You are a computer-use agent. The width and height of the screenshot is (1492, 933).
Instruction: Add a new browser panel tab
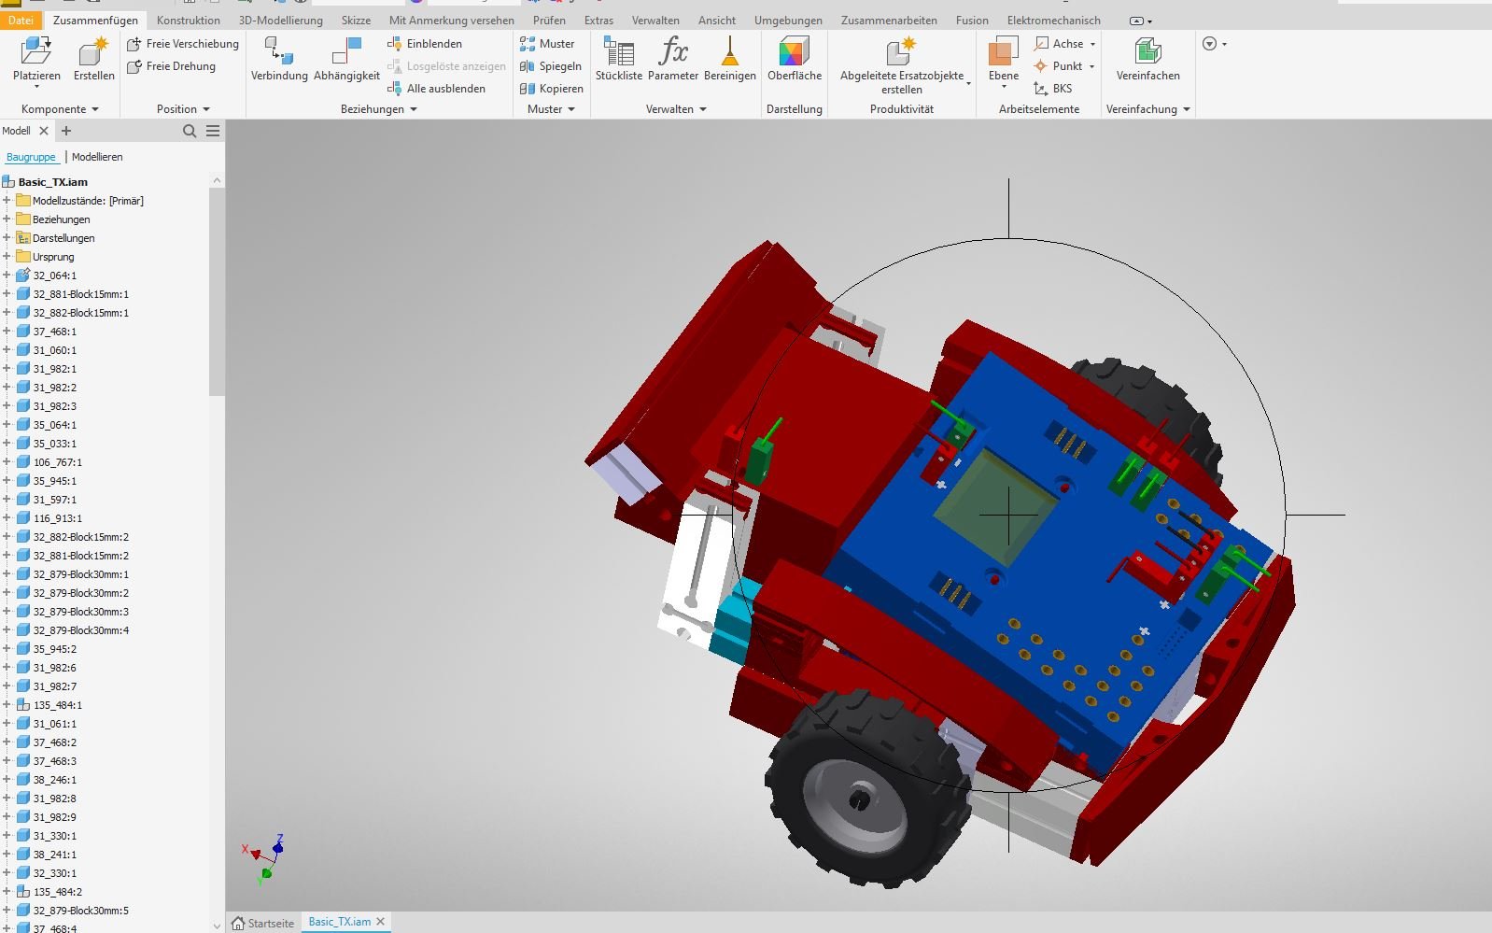[66, 131]
